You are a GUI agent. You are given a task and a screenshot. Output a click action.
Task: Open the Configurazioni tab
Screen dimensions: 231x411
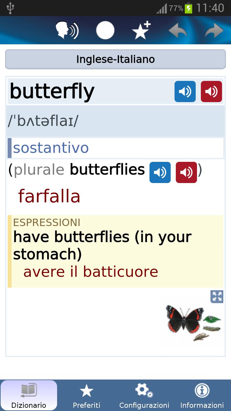click(144, 396)
